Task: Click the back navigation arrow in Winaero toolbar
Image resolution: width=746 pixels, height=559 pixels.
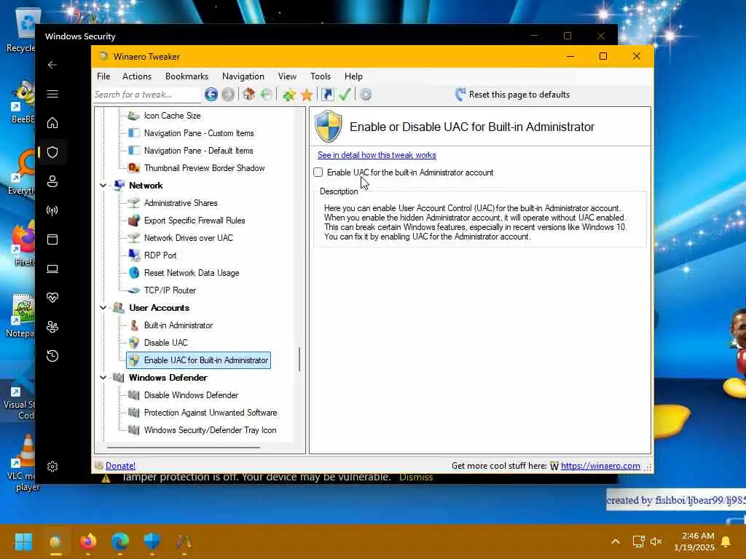Action: point(211,95)
